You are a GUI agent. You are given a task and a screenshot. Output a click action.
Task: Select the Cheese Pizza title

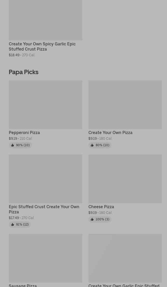click(x=101, y=207)
